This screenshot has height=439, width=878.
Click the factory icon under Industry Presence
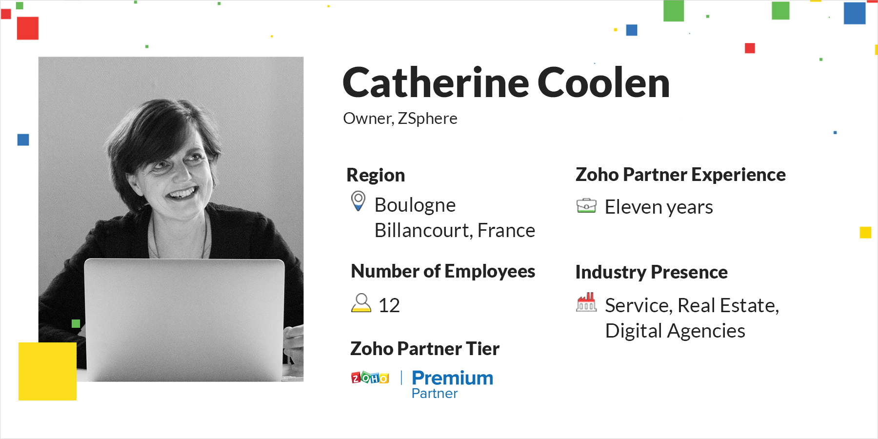point(586,302)
